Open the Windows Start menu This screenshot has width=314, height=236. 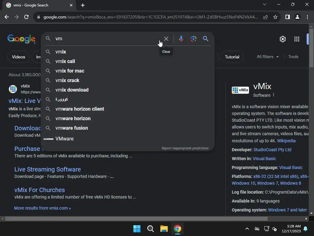coord(137,229)
